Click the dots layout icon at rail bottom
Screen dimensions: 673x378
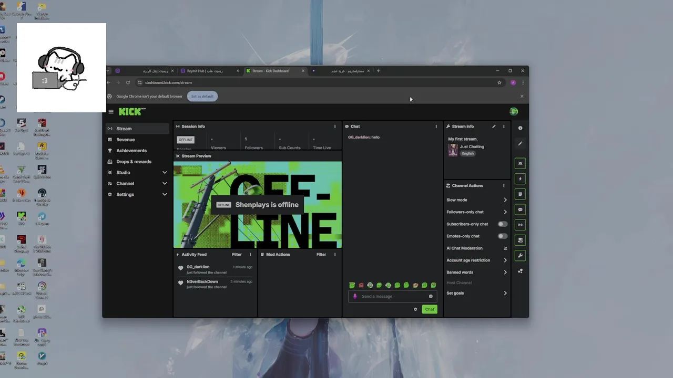click(521, 271)
